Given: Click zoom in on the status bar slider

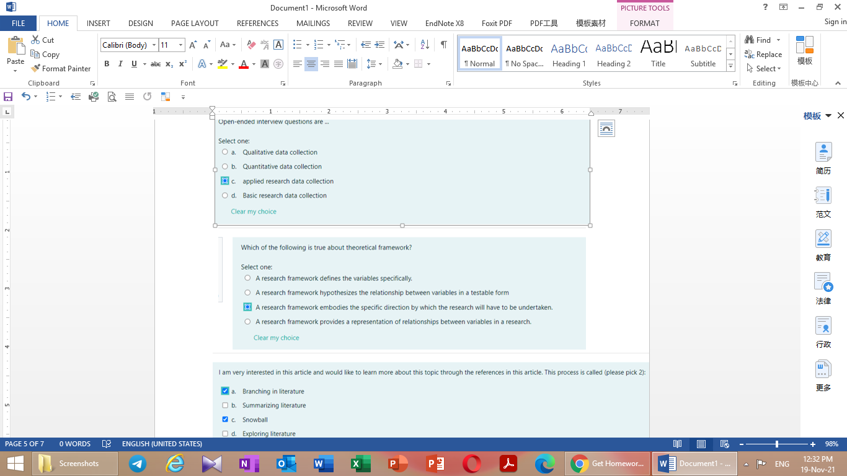Looking at the screenshot, I should coord(813,444).
